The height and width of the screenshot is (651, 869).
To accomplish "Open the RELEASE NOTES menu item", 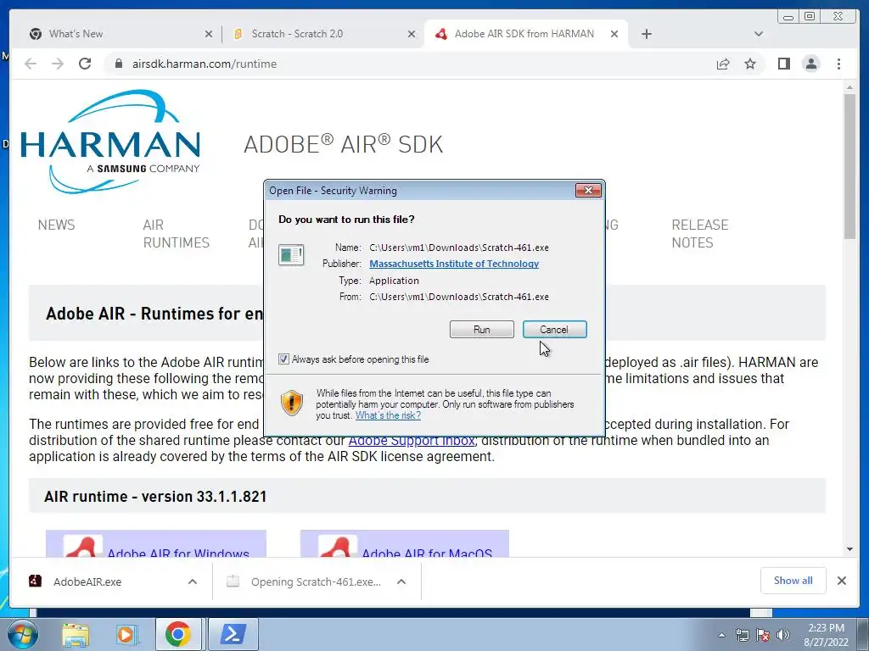I will [700, 234].
